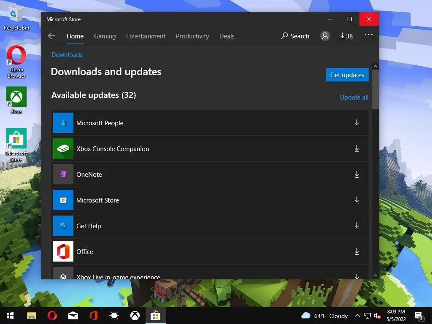Screen dimensions: 432x324
Task: Select the Xbox Console Companion text
Action: coord(113,149)
